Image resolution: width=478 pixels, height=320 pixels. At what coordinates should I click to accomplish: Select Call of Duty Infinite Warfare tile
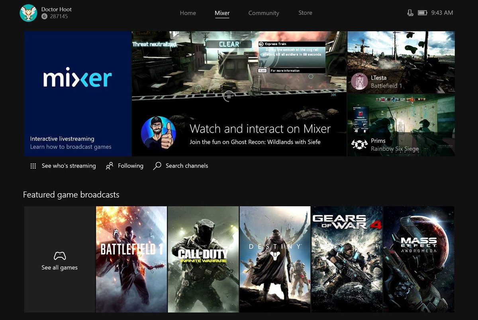point(203,259)
